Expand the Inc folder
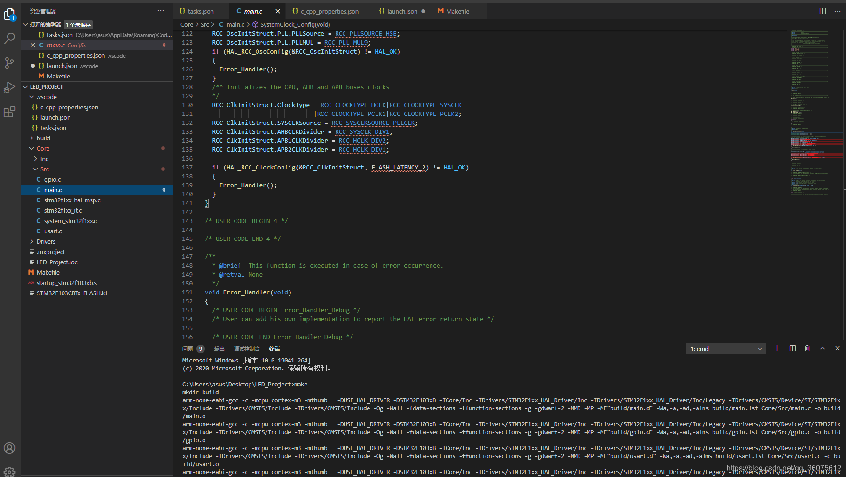This screenshot has width=846, height=477. click(x=35, y=159)
